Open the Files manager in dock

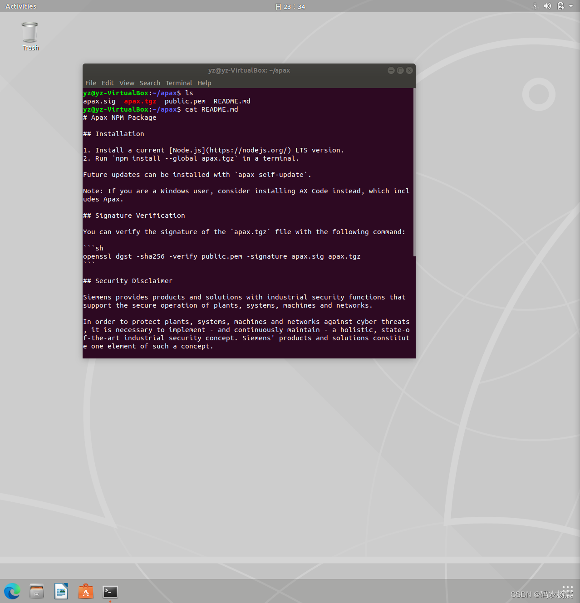[x=37, y=591]
